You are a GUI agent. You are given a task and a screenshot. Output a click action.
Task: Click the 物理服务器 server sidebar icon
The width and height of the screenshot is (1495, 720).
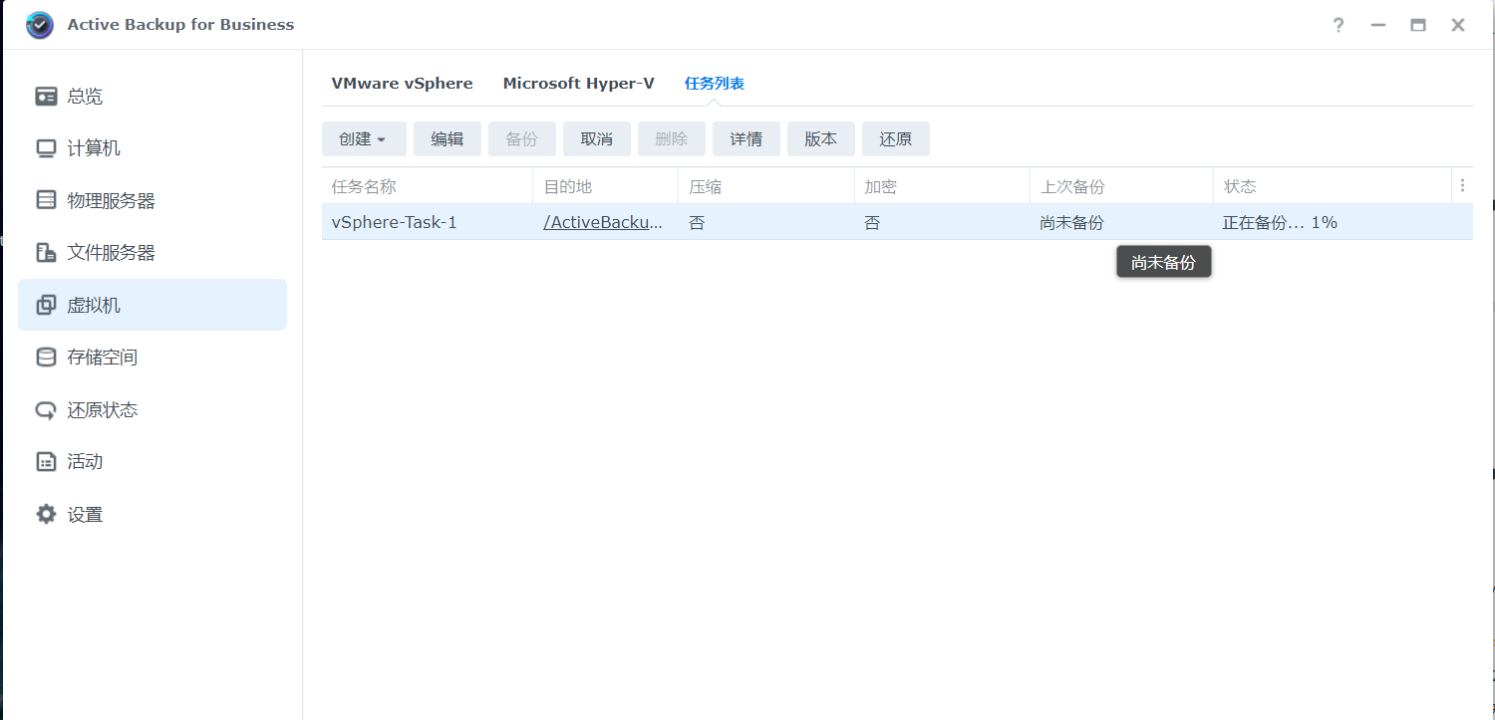46,200
